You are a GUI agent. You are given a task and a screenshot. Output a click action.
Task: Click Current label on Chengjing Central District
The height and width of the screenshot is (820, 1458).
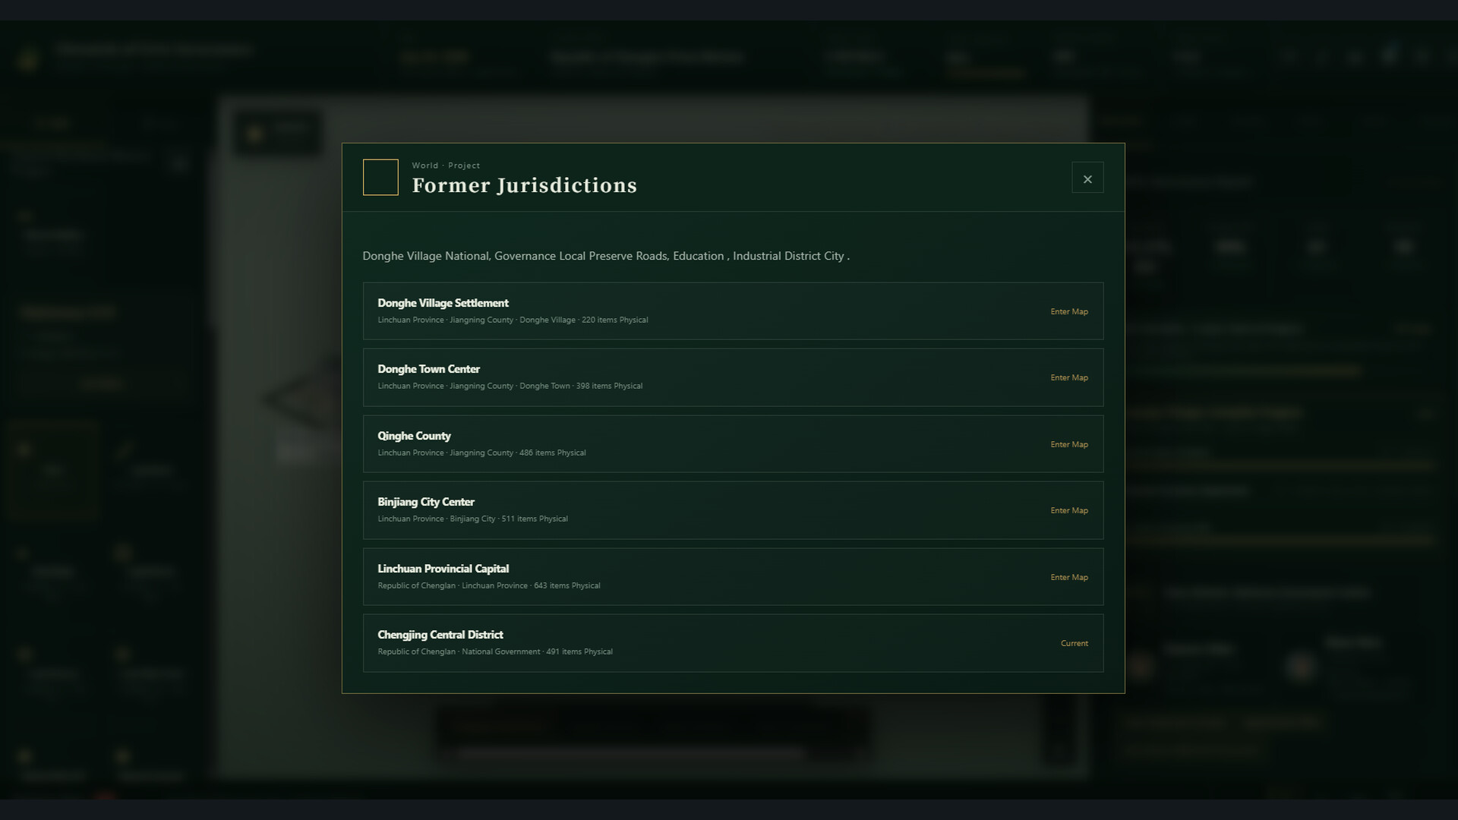[x=1075, y=643]
